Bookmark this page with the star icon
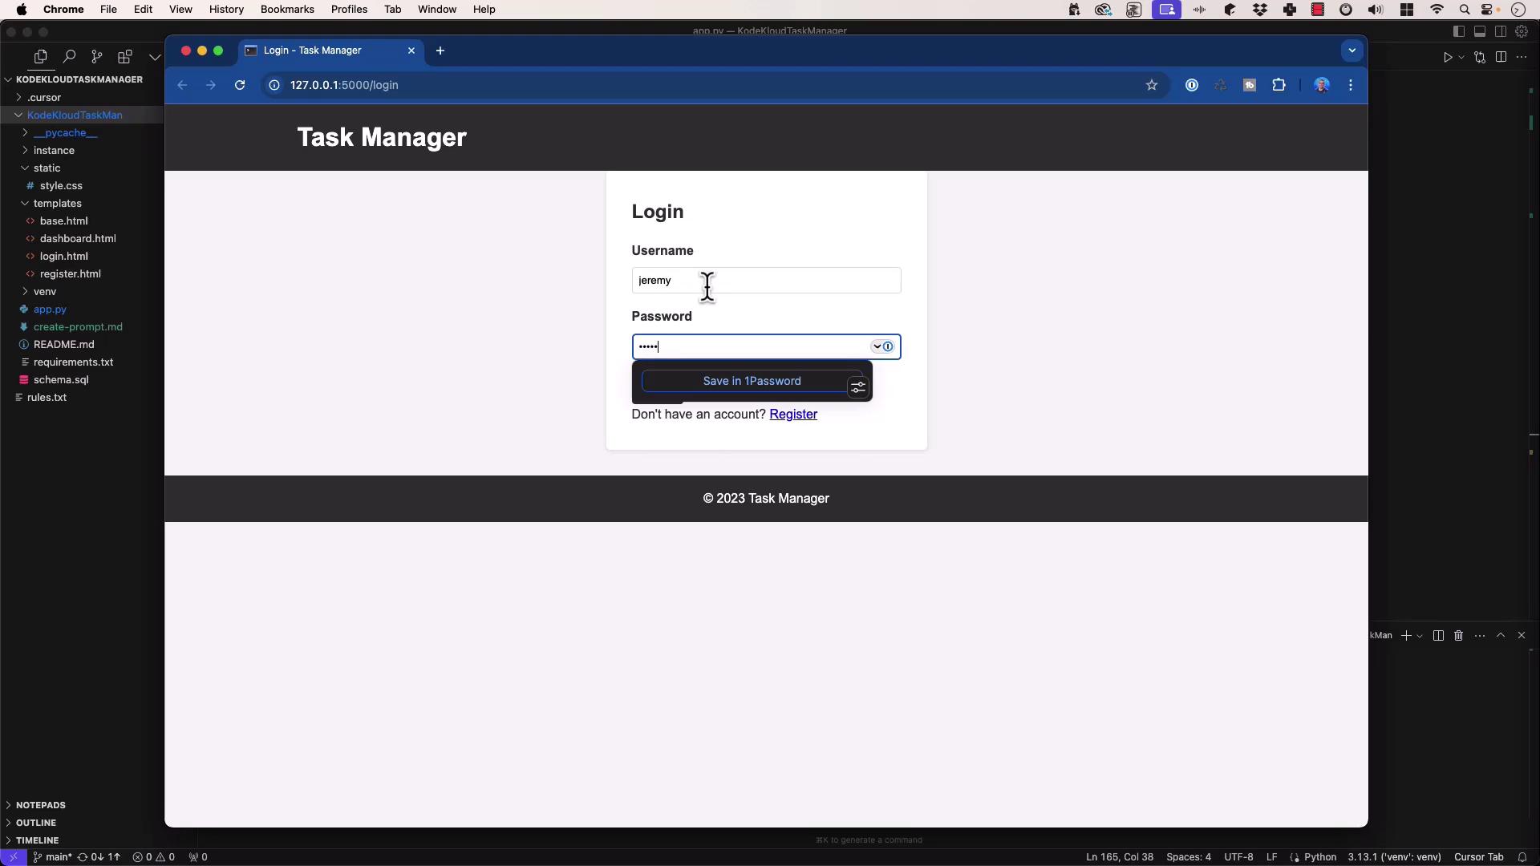 (1152, 85)
